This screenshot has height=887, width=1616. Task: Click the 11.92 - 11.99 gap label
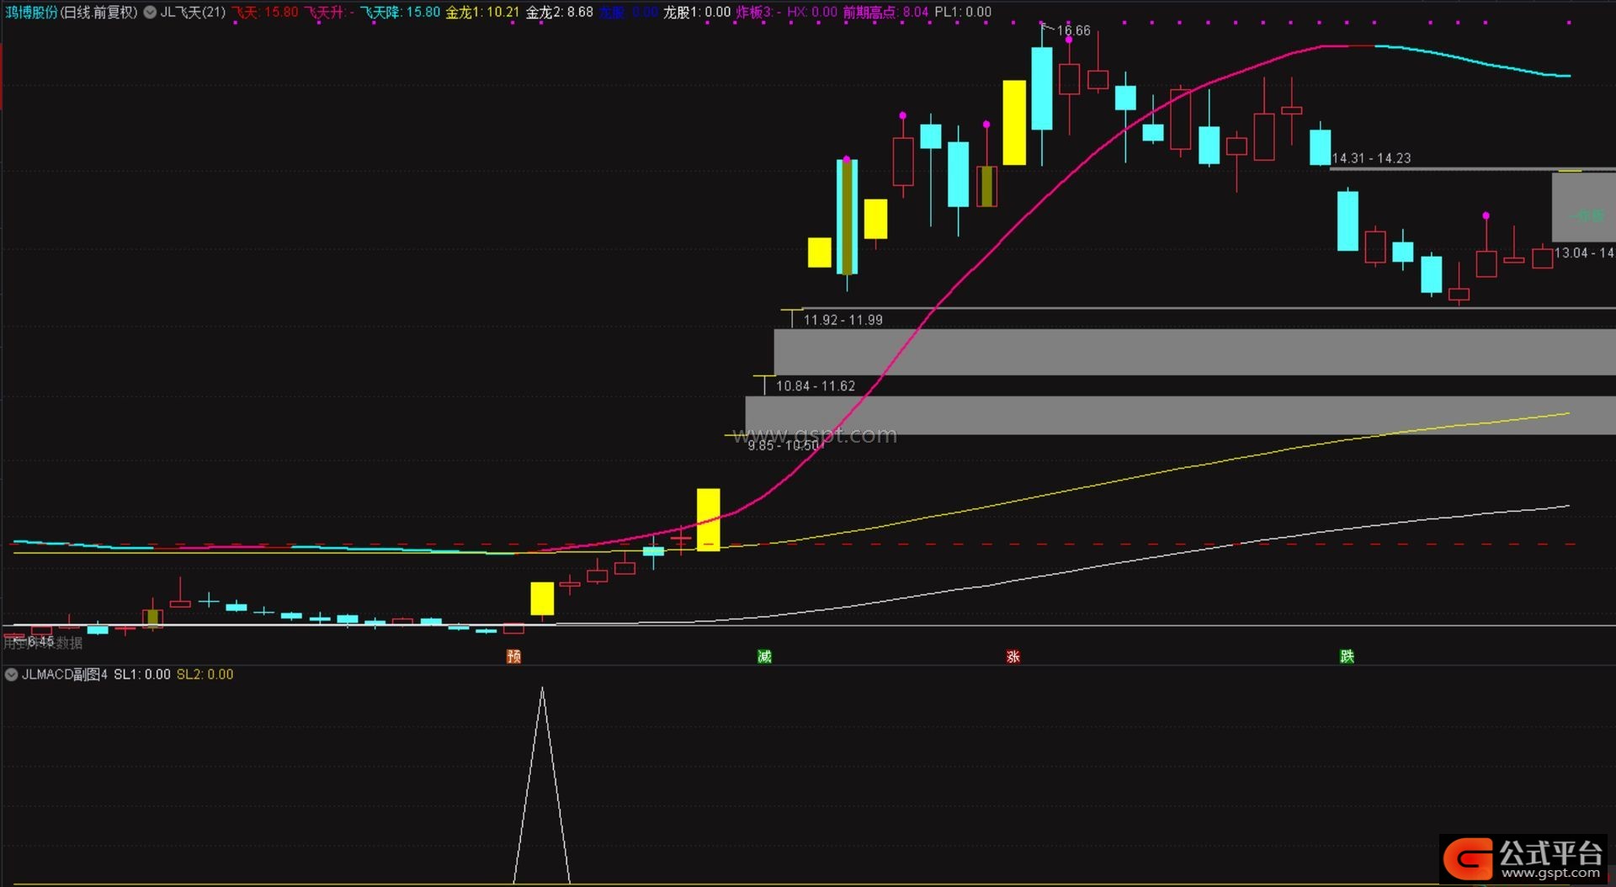coord(843,320)
